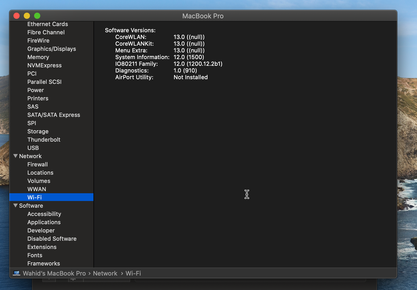Click the Not Installed value

click(x=191, y=77)
